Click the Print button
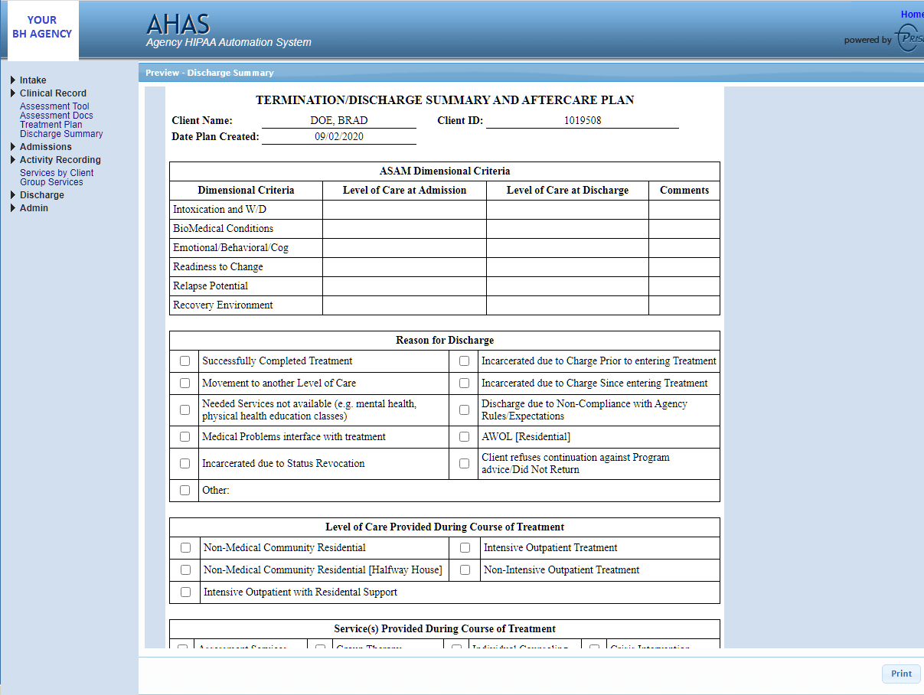 coord(900,674)
